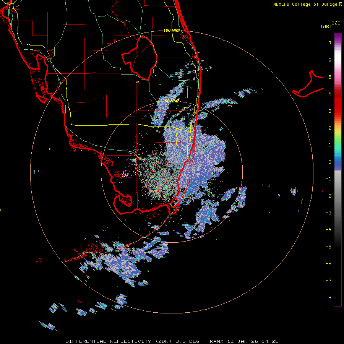
Task: Pick the white-pink band of the color bar
Action: [338, 63]
